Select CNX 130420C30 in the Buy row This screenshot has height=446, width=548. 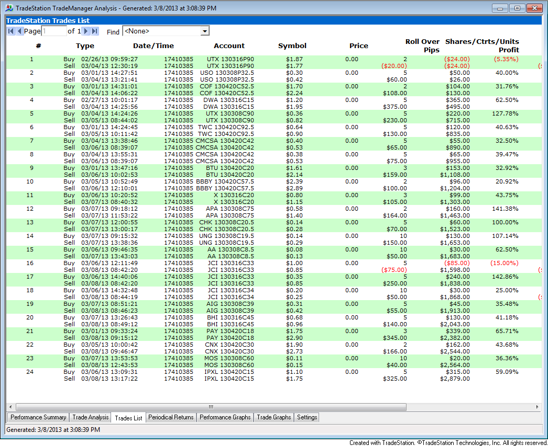[229, 345]
